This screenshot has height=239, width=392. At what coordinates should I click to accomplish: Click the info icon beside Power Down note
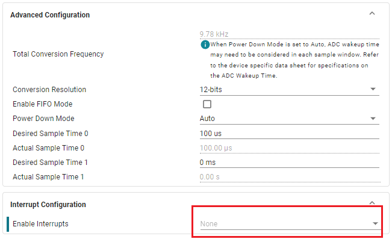click(x=205, y=45)
